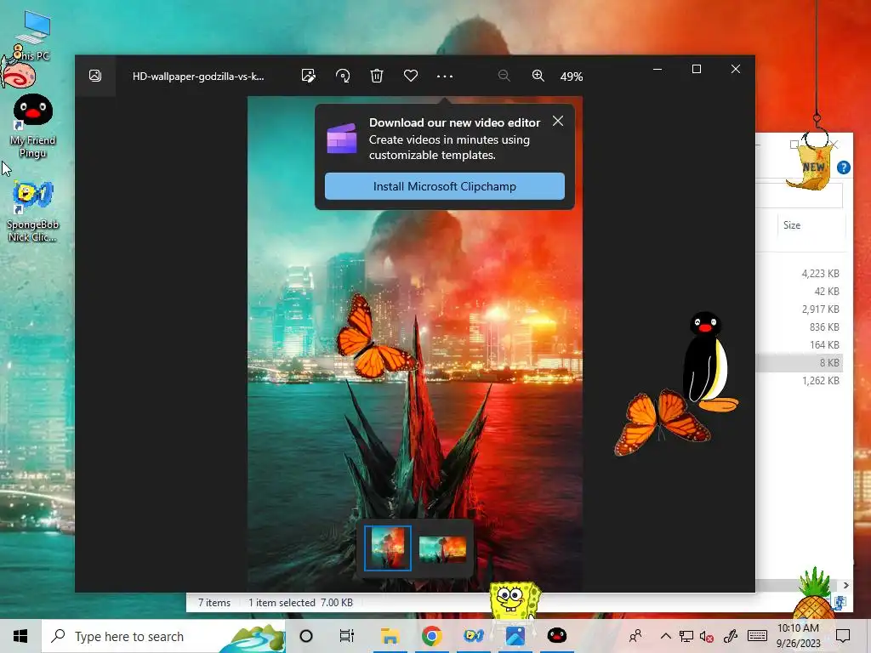Switch to the Photos app taskbar icon
The width and height of the screenshot is (871, 653).
click(515, 636)
